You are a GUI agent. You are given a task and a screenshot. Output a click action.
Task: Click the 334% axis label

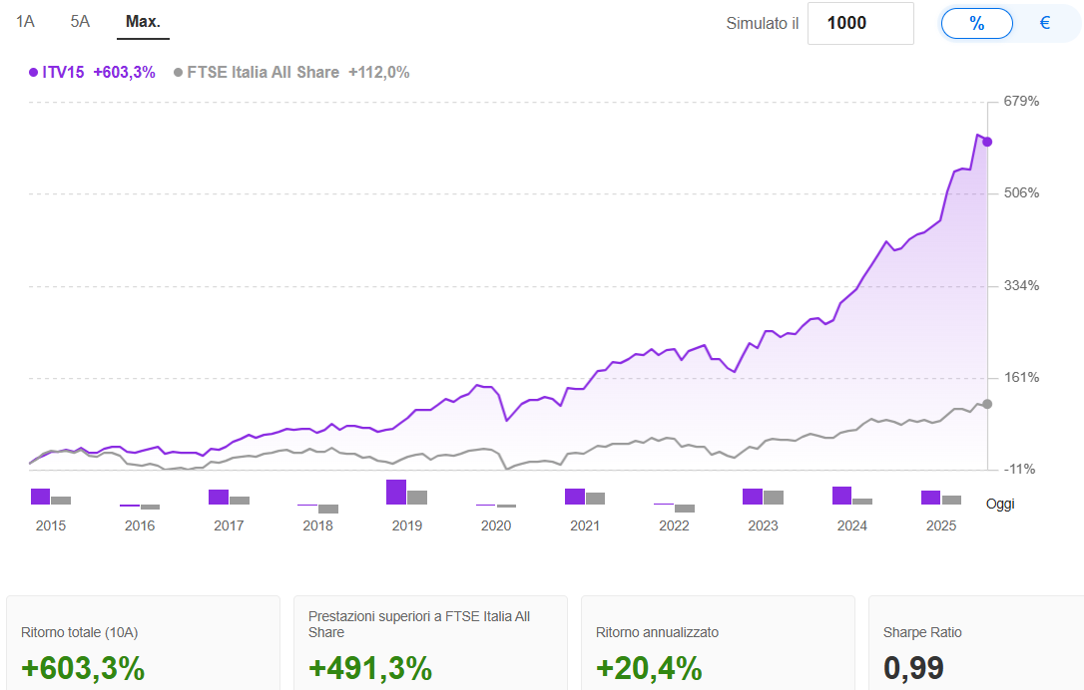click(1022, 285)
